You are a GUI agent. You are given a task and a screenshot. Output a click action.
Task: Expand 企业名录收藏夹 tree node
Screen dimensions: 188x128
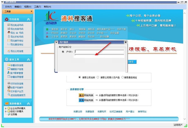pos(6,108)
